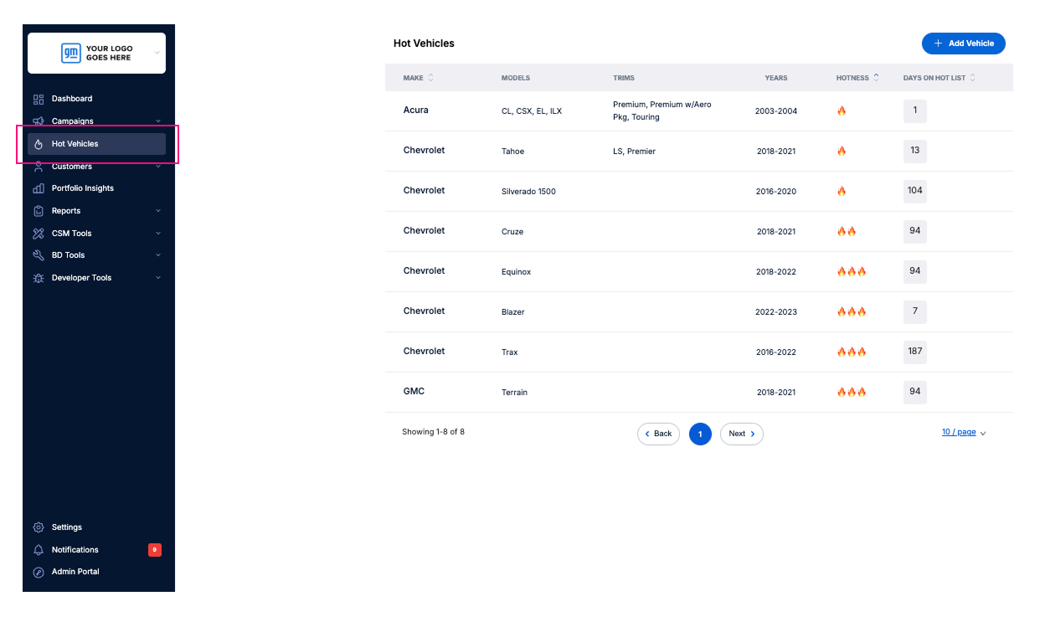Viewport: 1045px width, 627px height.
Task: Sort table by Make column
Action: point(430,78)
